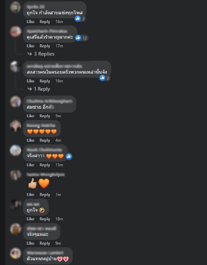Like the 'ดูเสร็จแล้วรำคาญมากค่ะ' comment
This screenshot has height=265, width=207.
click(x=31, y=46)
